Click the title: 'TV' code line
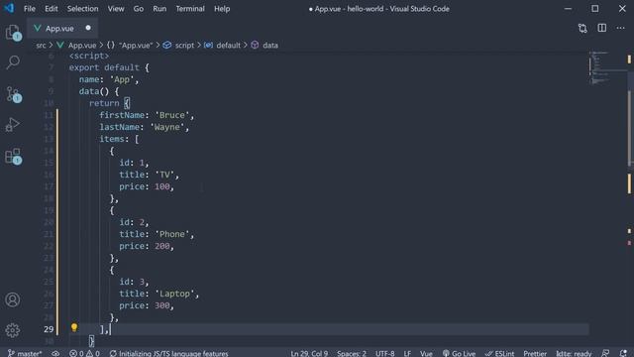 point(150,175)
